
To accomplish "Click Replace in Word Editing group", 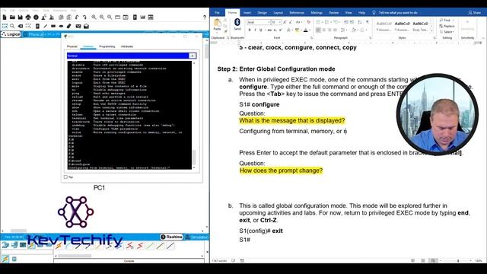I will coord(447,26).
